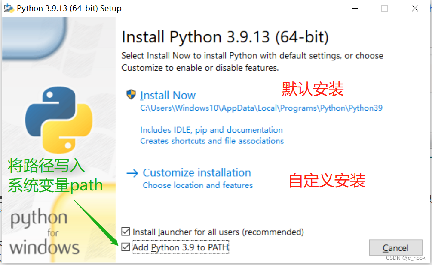This screenshot has height=265, width=432.
Task: Click the 'Add Python 3.9 to PATH' label
Action: pos(181,247)
